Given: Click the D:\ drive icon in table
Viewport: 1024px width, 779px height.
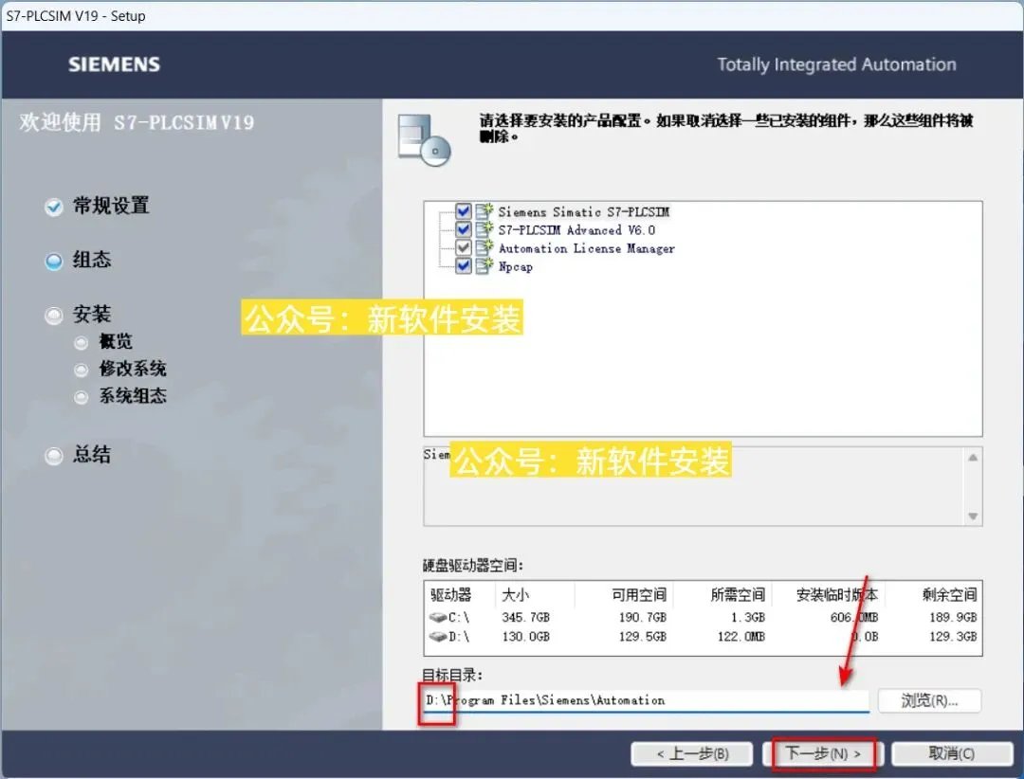Looking at the screenshot, I should (x=437, y=636).
